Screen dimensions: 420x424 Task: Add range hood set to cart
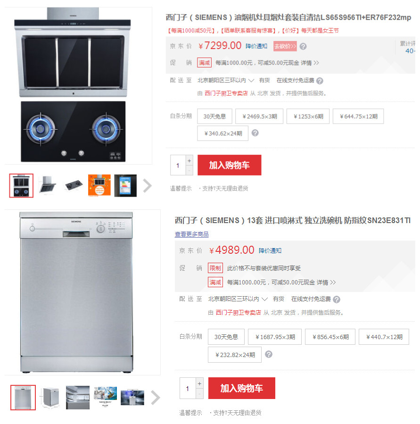(x=229, y=165)
